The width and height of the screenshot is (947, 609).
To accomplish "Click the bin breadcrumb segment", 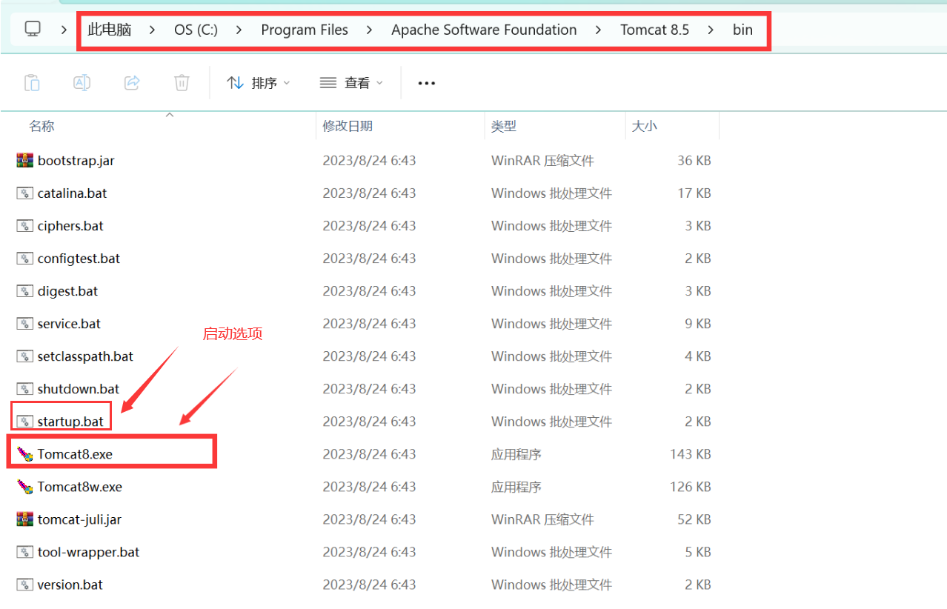I will (x=742, y=30).
